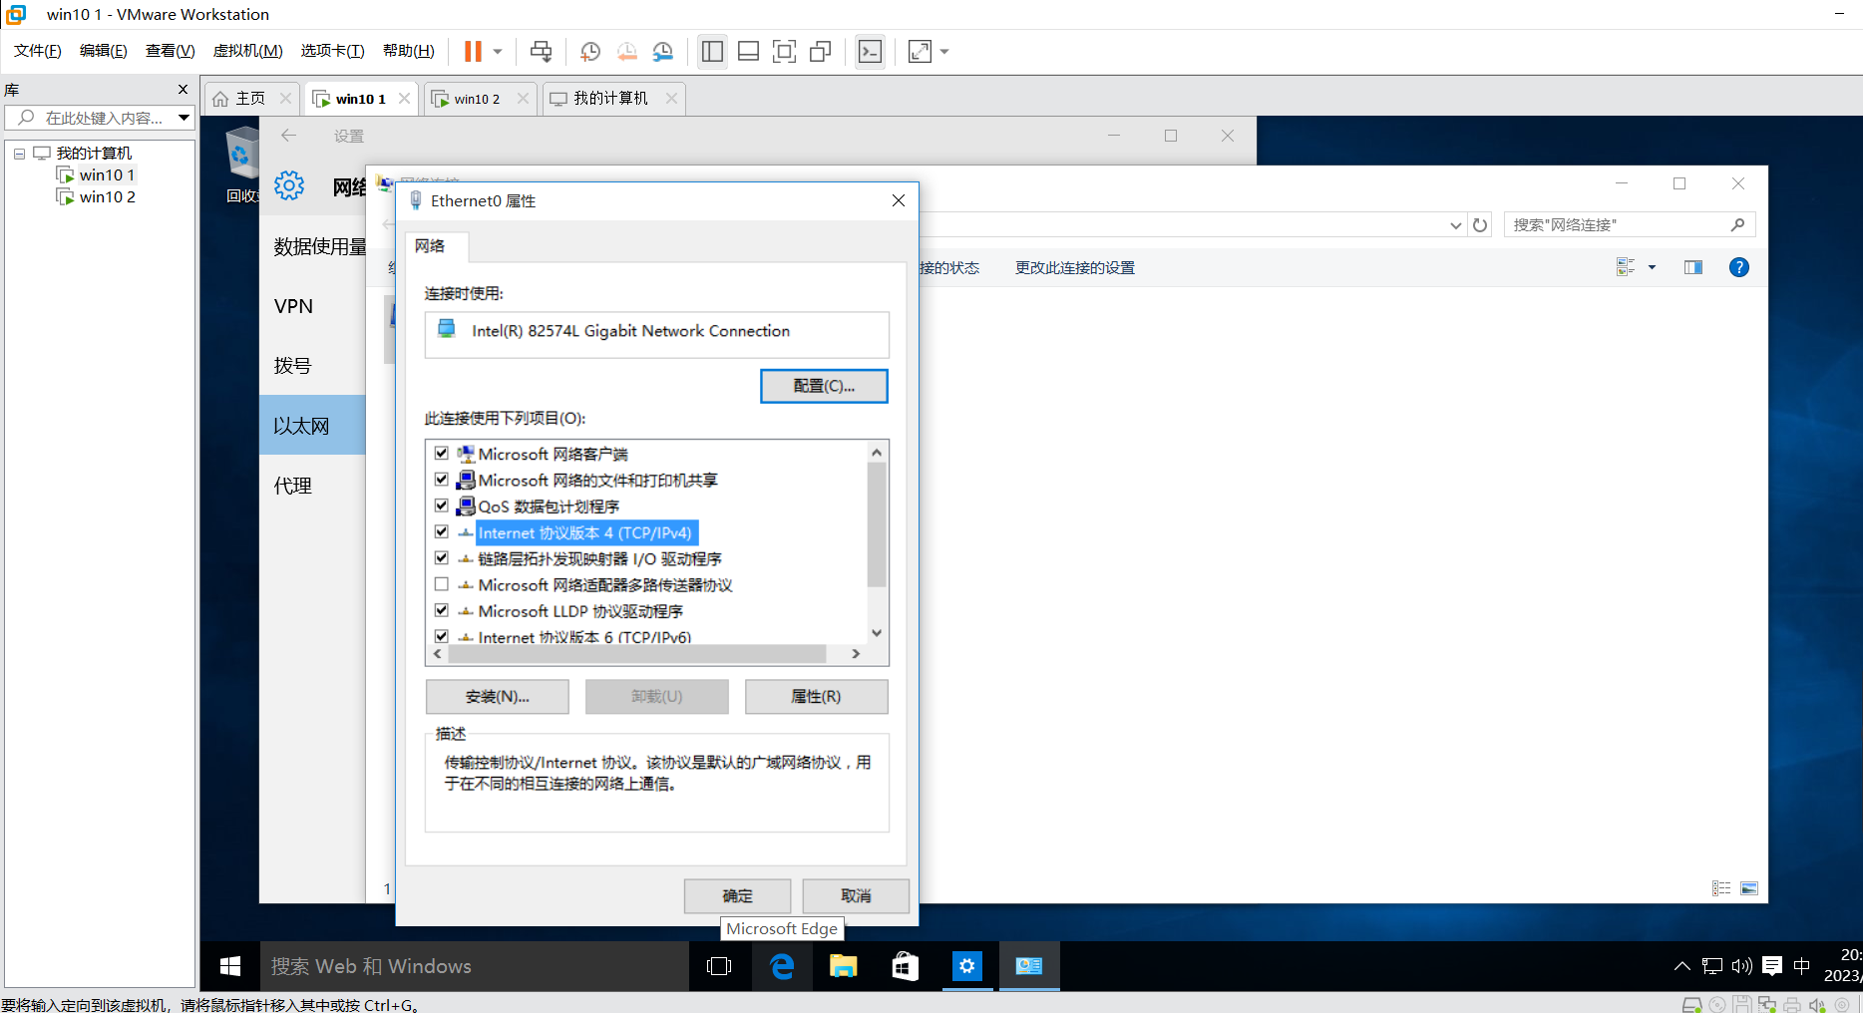Uncheck Internet 协议版本 6 (TCP/IPv6) checkbox

pos(442,636)
